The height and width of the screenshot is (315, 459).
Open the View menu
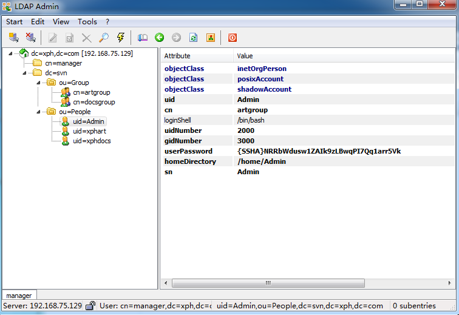point(61,22)
